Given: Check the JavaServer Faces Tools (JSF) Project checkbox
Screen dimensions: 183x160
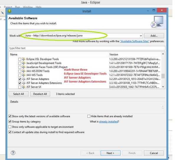Looking at the screenshot, I should click(20, 67).
